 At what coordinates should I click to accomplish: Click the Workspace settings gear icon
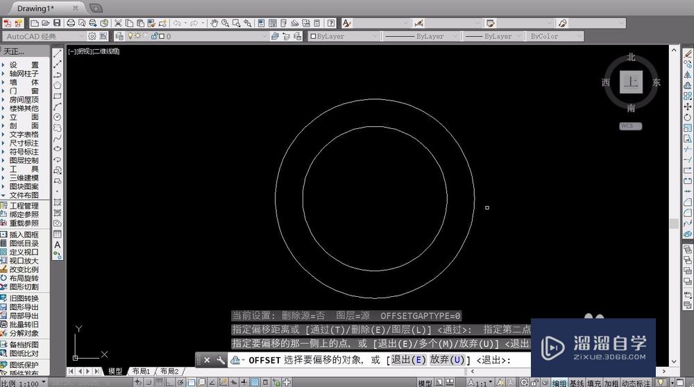92,36
